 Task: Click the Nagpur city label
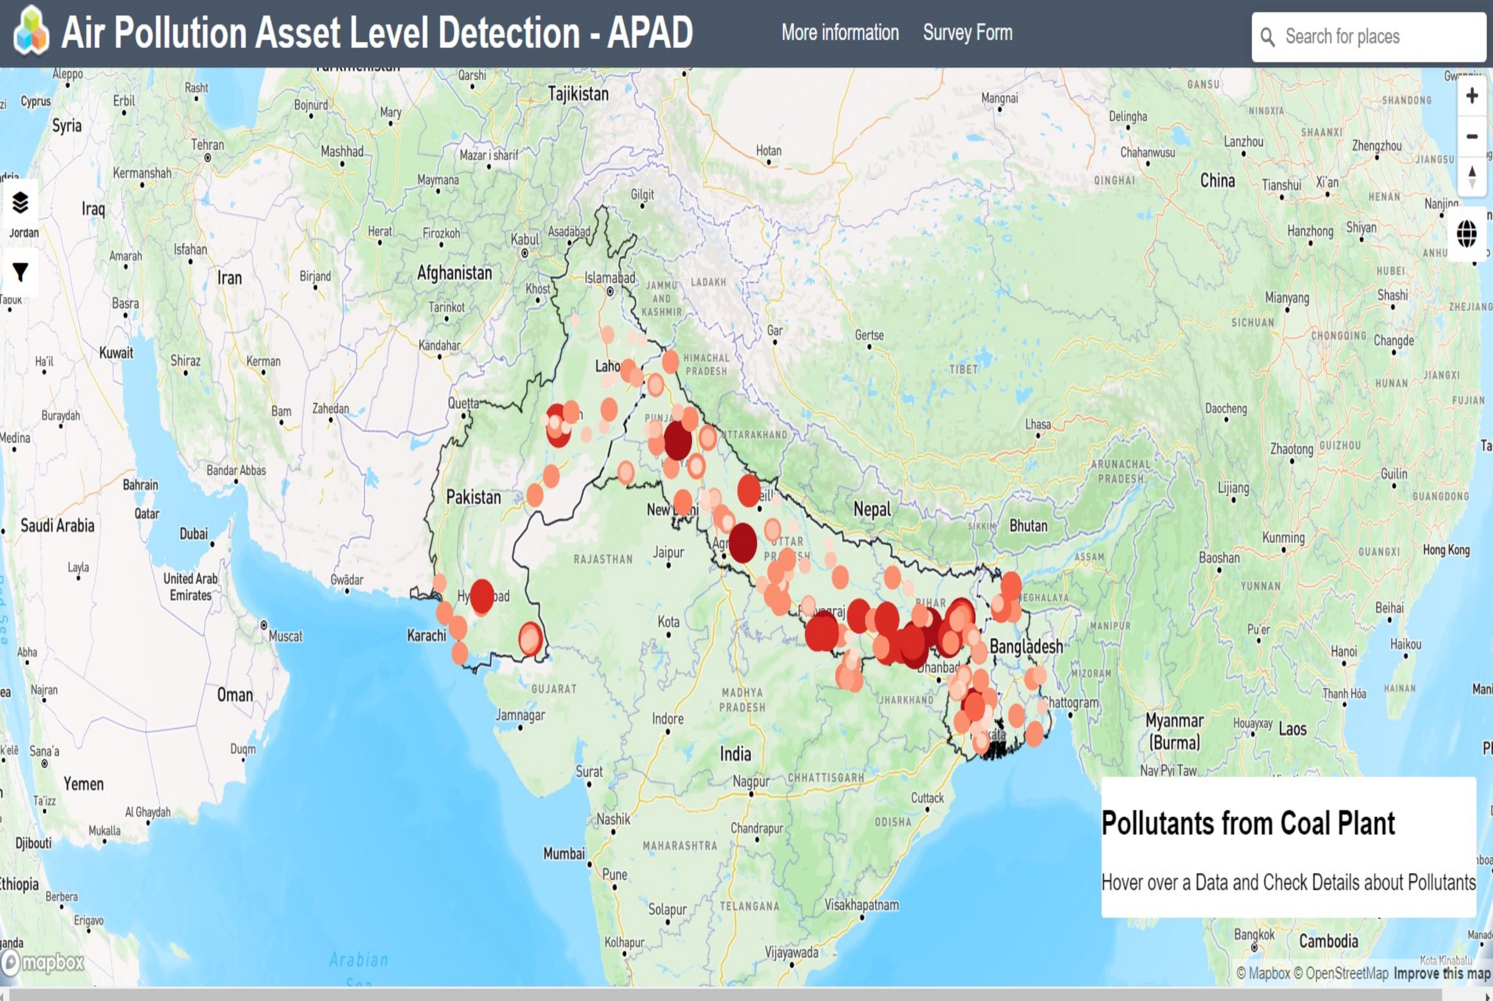click(x=751, y=782)
